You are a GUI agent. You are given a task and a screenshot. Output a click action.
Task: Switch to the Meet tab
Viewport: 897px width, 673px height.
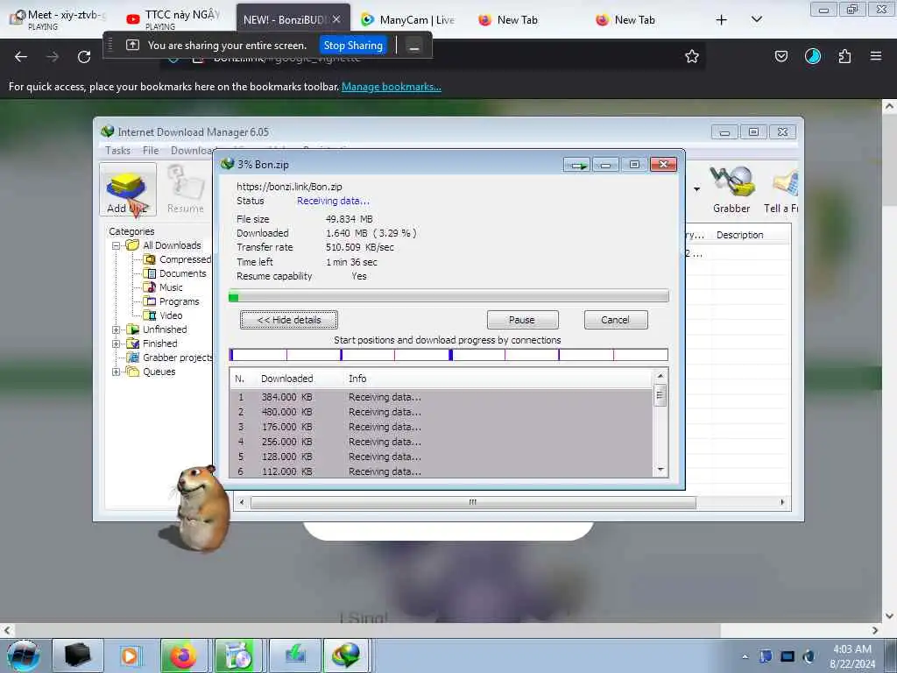(x=59, y=19)
